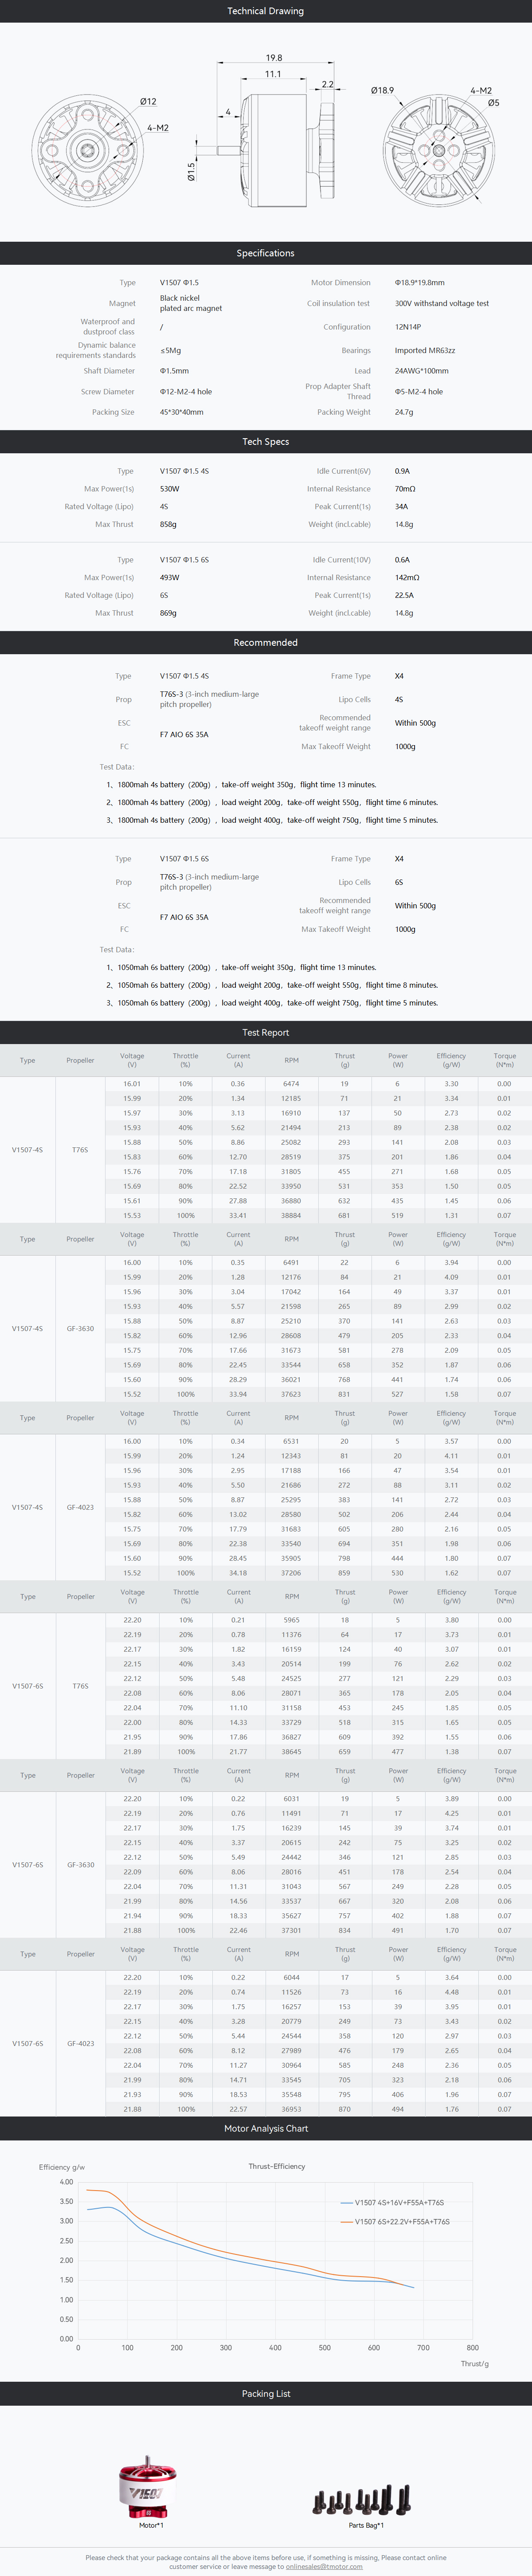This screenshot has height=2576, width=532.
Task: Click the Recommended section header
Action: (x=265, y=642)
